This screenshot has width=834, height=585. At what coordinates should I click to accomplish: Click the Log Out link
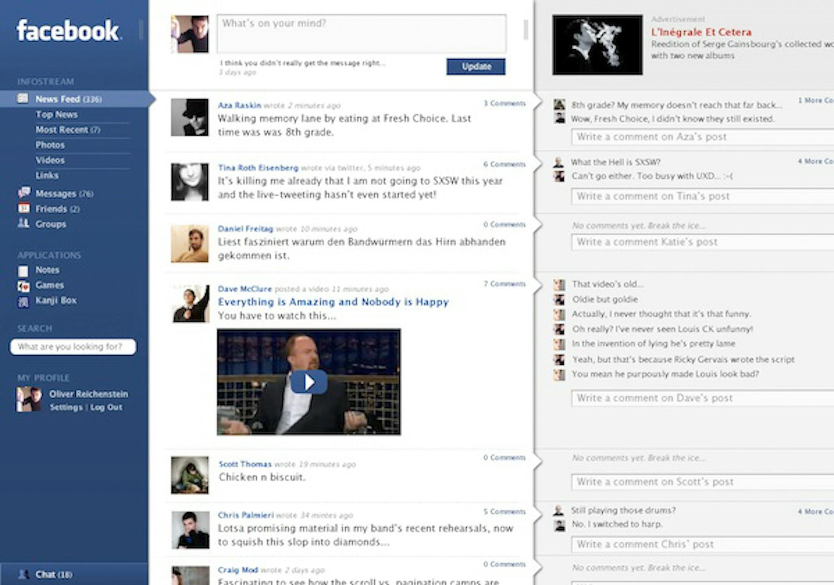click(x=106, y=408)
